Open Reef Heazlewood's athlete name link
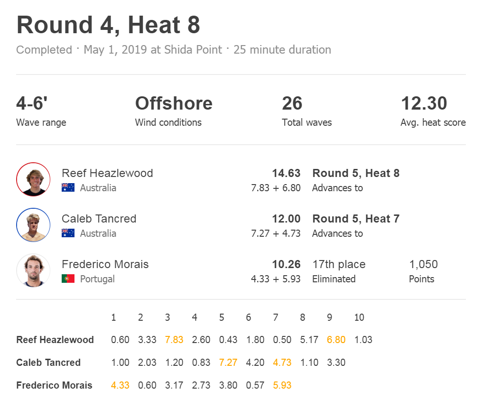The width and height of the screenshot is (482, 409). [x=107, y=173]
